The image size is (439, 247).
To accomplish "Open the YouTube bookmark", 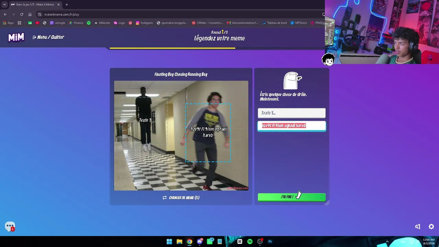I will (37, 23).
